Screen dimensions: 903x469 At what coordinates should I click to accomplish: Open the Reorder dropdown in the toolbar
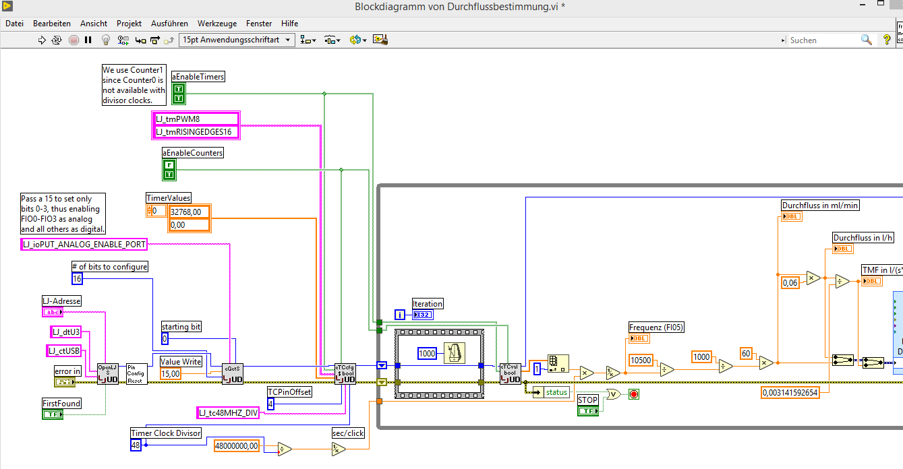tap(357, 40)
